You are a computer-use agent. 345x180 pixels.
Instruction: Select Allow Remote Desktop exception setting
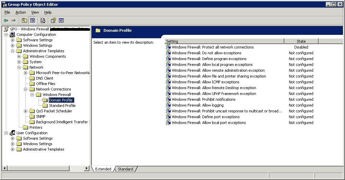pos(214,88)
